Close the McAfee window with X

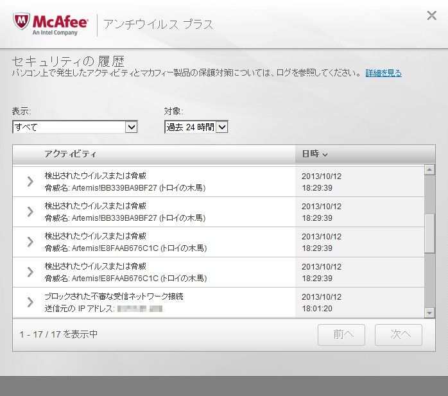tap(432, 15)
